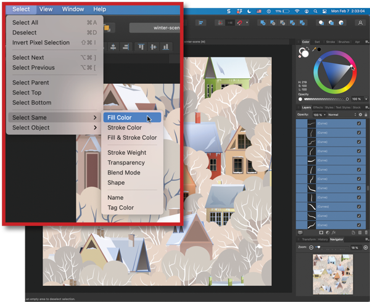Click the account person icon in toolbar
This screenshot has height=302, width=370.
[x=360, y=23]
